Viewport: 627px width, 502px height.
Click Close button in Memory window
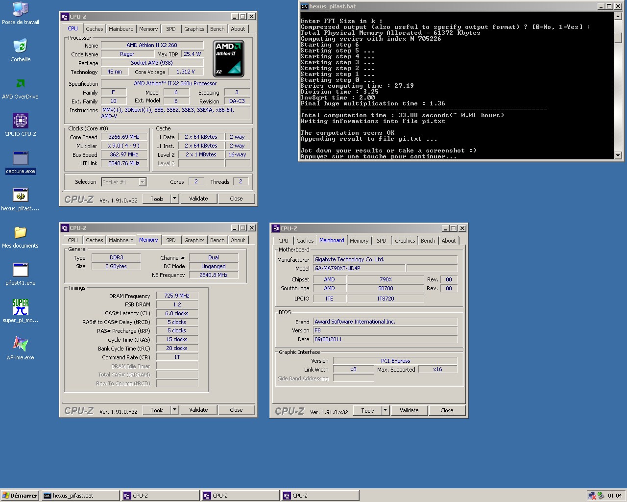[x=236, y=410]
